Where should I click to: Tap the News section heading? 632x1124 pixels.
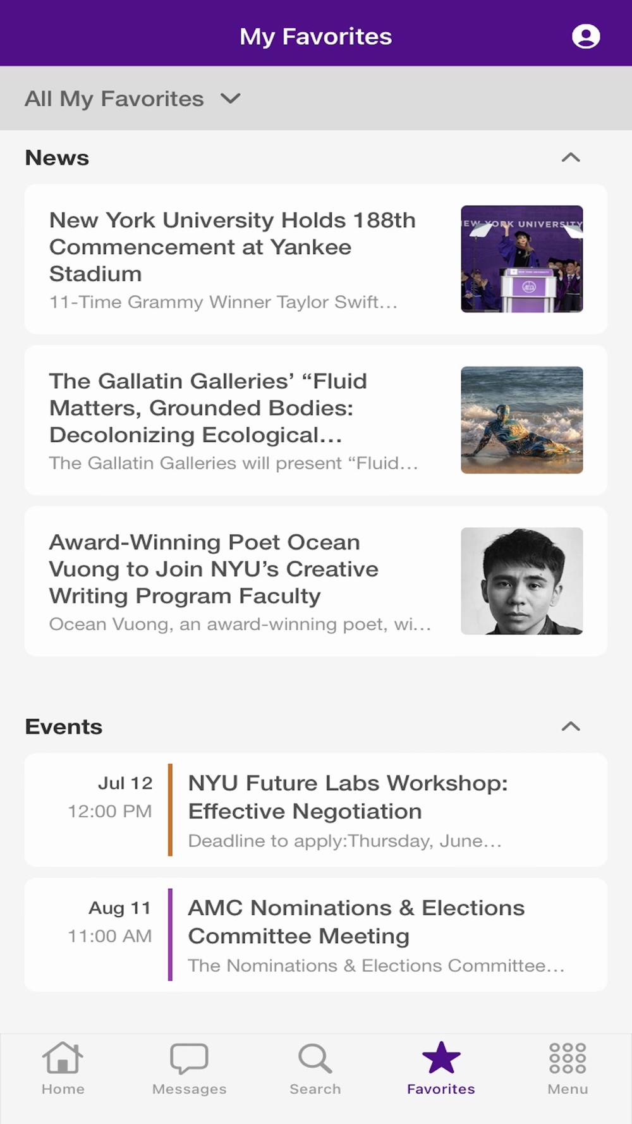tap(57, 157)
